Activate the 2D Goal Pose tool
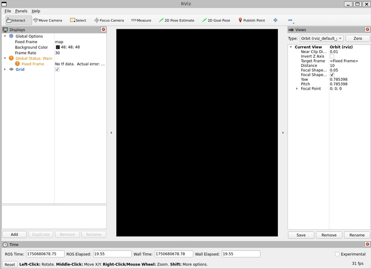This screenshot has width=371, height=269. tap(216, 21)
